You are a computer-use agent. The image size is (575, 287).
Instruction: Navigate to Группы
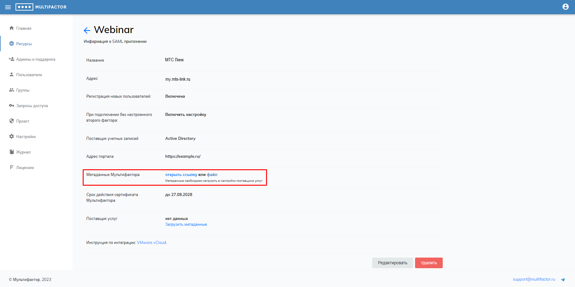click(23, 90)
